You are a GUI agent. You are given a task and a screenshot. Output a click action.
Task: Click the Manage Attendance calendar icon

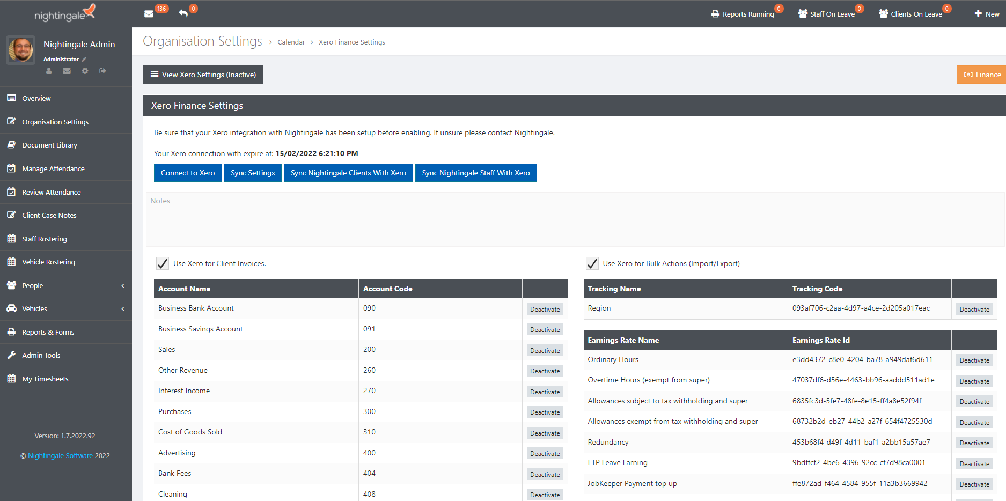tap(11, 168)
